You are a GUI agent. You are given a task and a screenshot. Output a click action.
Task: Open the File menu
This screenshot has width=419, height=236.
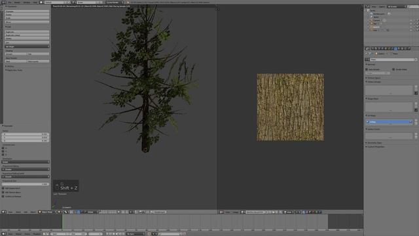click(x=10, y=2)
